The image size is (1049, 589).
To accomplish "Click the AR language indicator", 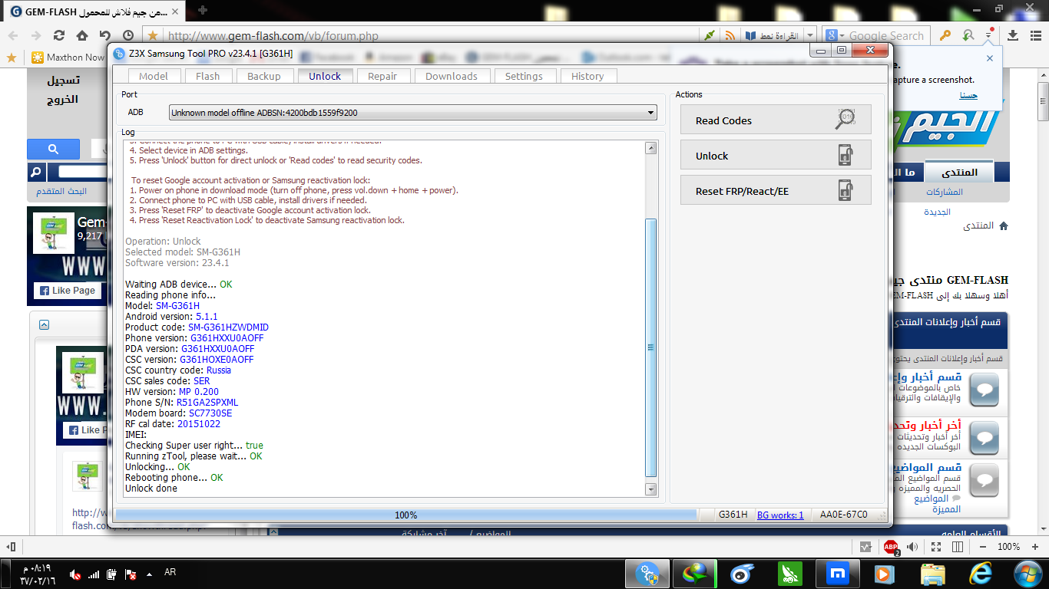I will pyautogui.click(x=170, y=572).
